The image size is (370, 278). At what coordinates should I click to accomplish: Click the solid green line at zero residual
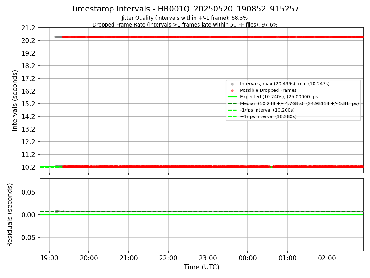[201, 215]
